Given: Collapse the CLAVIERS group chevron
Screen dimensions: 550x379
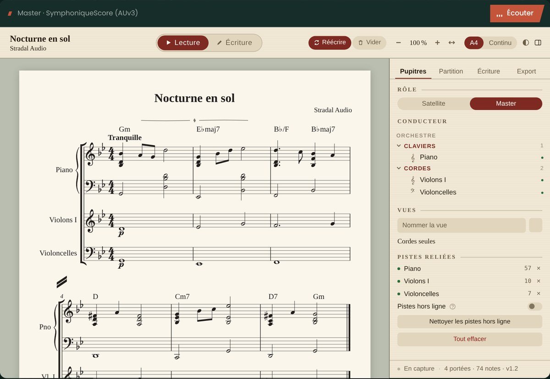Looking at the screenshot, I should [399, 146].
